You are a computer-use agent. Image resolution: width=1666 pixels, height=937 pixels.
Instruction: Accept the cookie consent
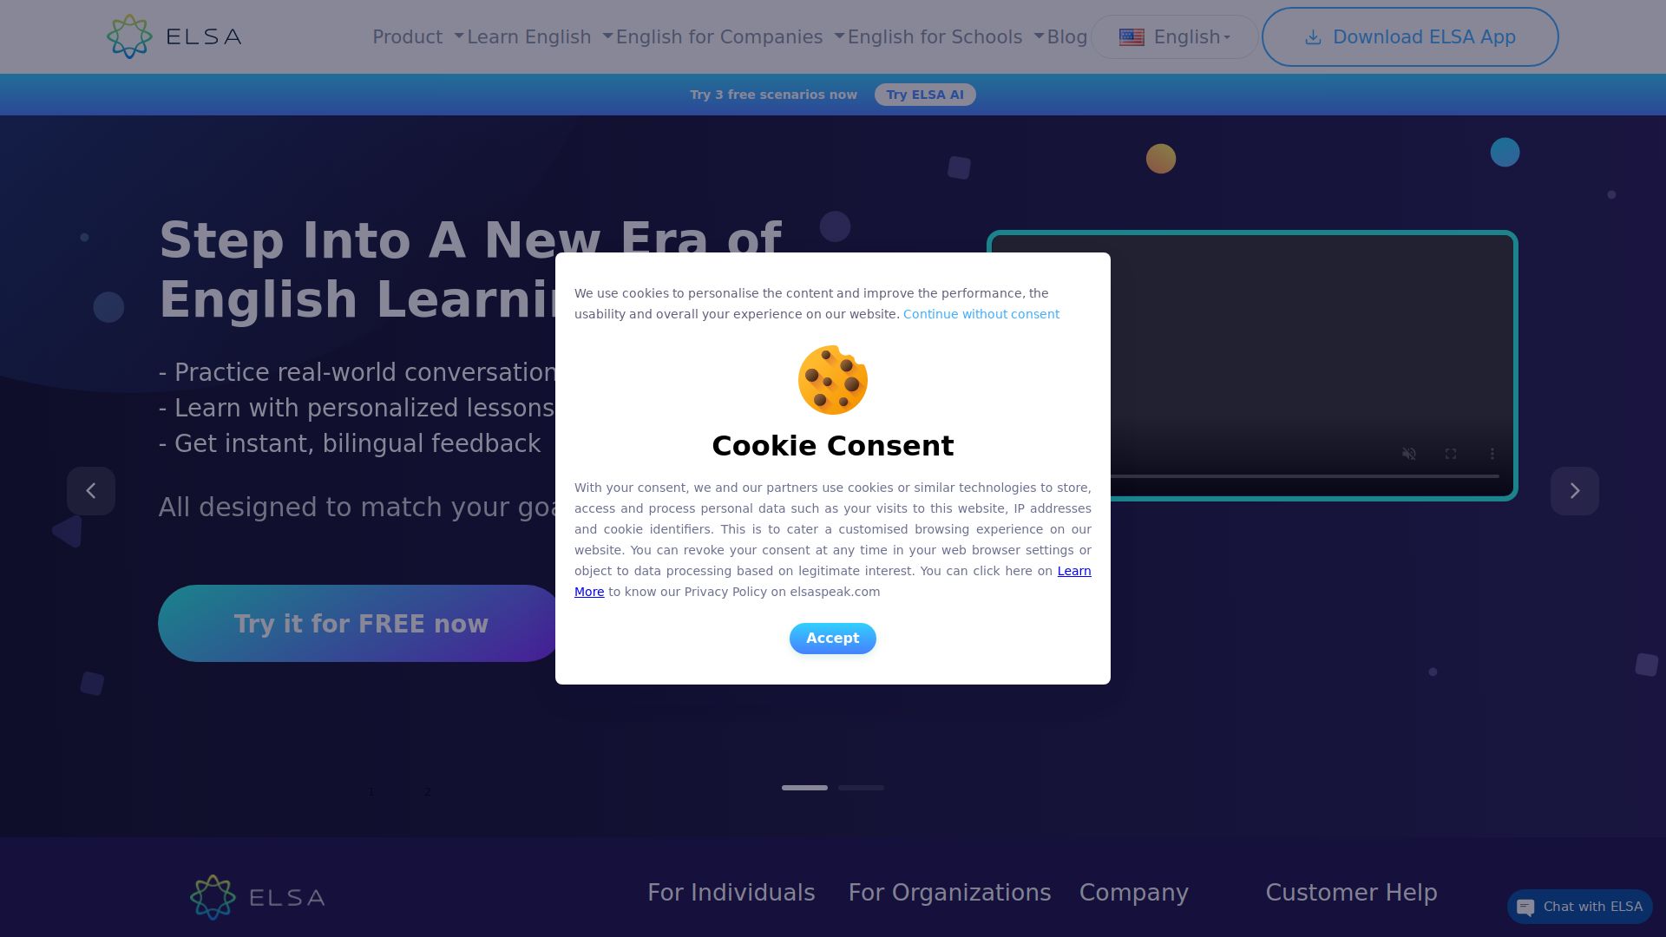pyautogui.click(x=833, y=639)
